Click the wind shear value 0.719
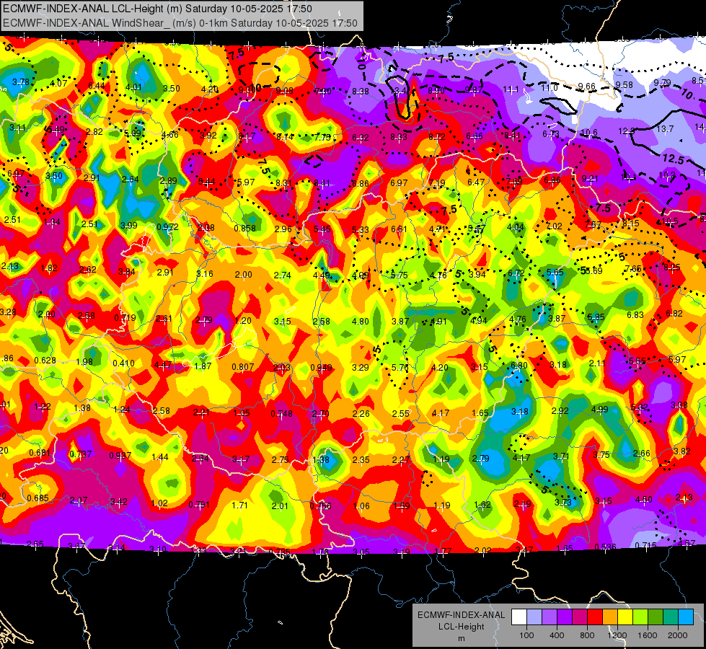Screen dimensions: 706x649 click(x=125, y=317)
